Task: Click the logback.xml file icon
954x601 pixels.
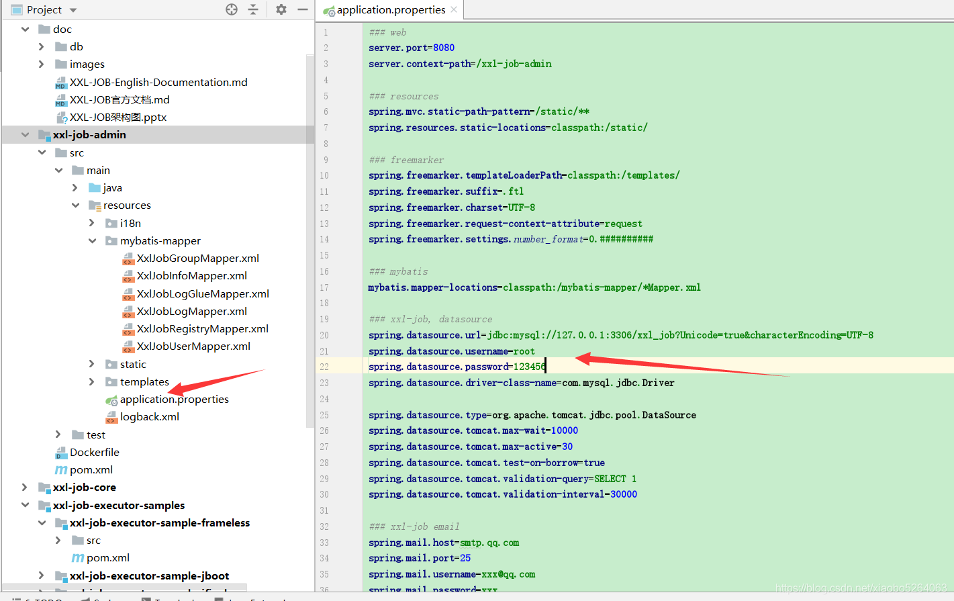Action: 111,417
